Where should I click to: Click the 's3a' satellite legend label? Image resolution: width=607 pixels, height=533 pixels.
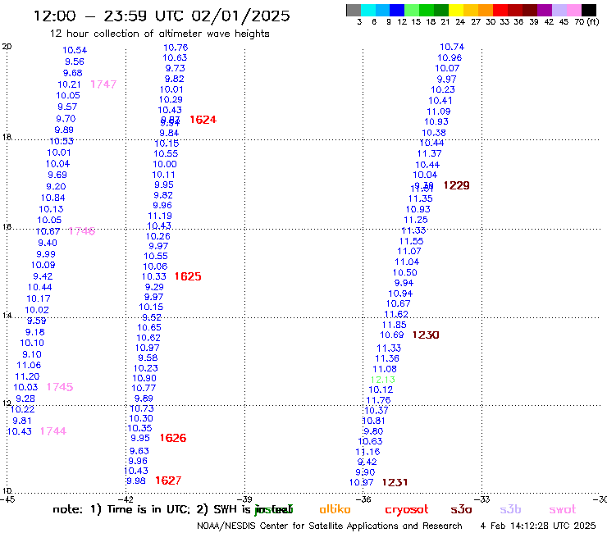[x=461, y=509]
